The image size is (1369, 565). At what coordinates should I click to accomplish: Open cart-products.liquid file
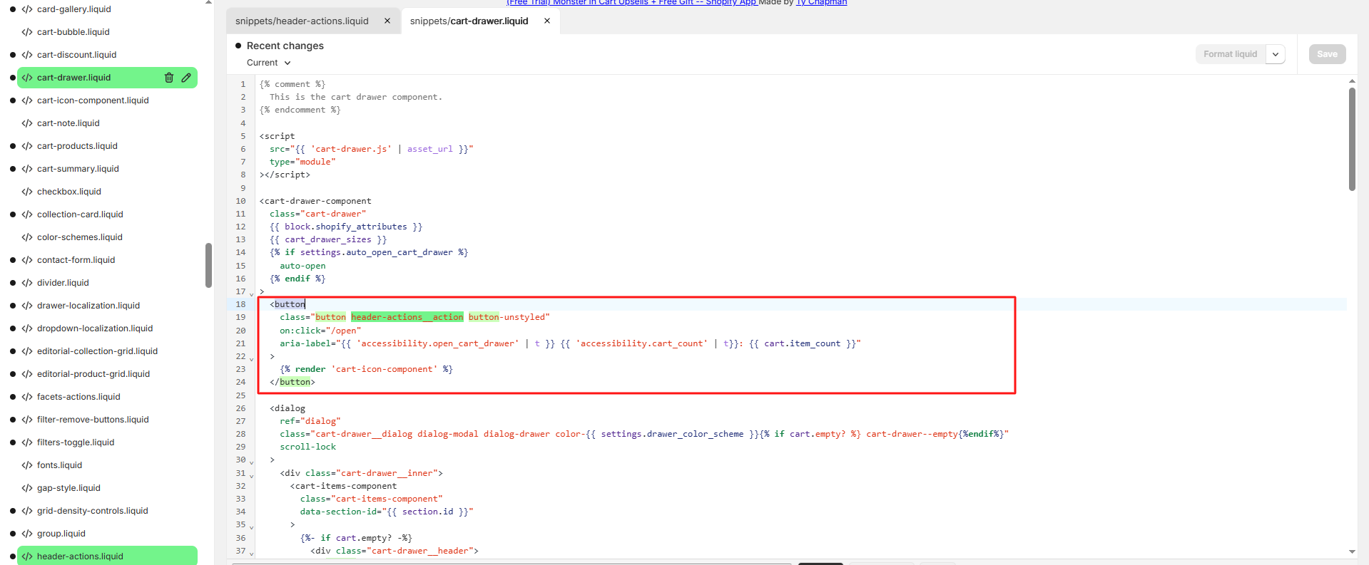tap(77, 146)
